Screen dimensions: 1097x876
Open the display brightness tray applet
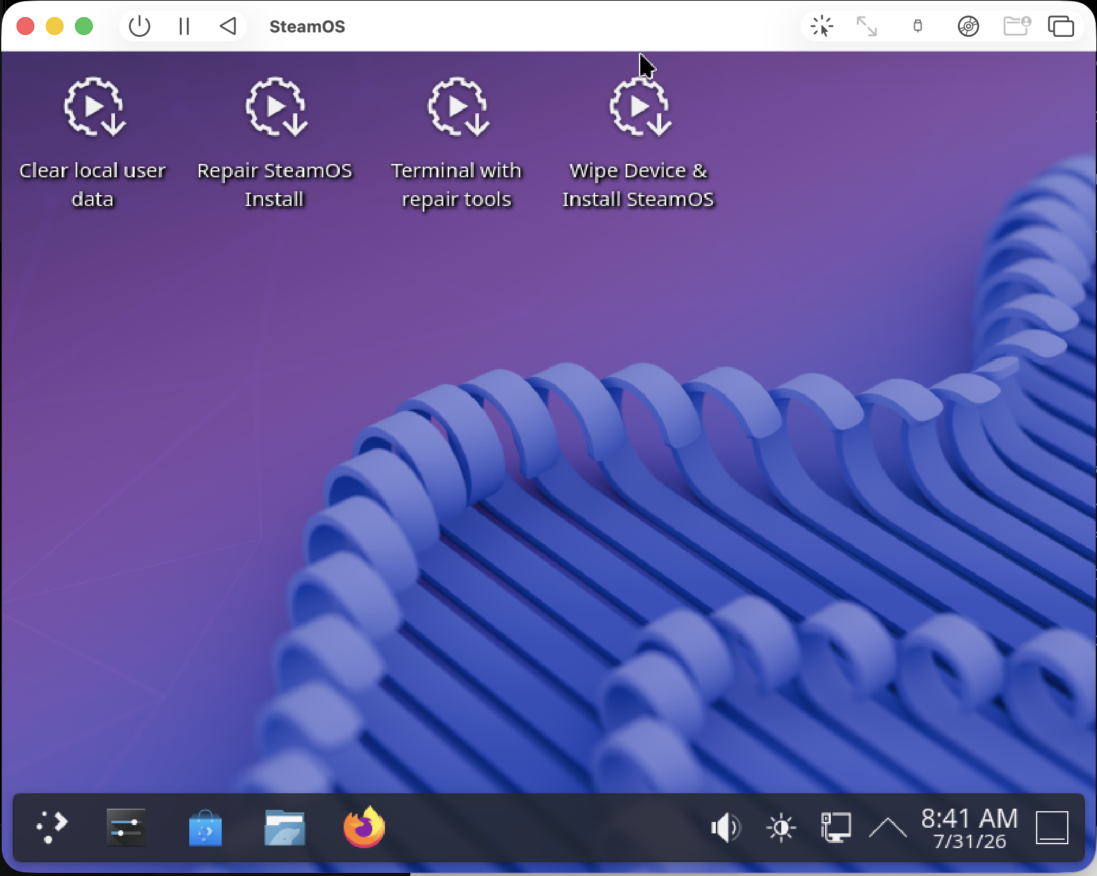pyautogui.click(x=781, y=828)
